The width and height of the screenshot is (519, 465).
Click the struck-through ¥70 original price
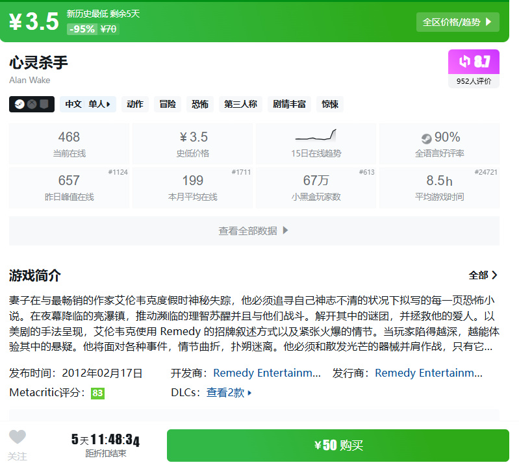(x=108, y=29)
